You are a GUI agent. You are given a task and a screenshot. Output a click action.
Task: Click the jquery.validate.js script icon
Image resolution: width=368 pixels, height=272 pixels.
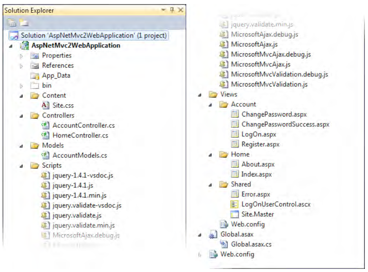click(x=45, y=215)
